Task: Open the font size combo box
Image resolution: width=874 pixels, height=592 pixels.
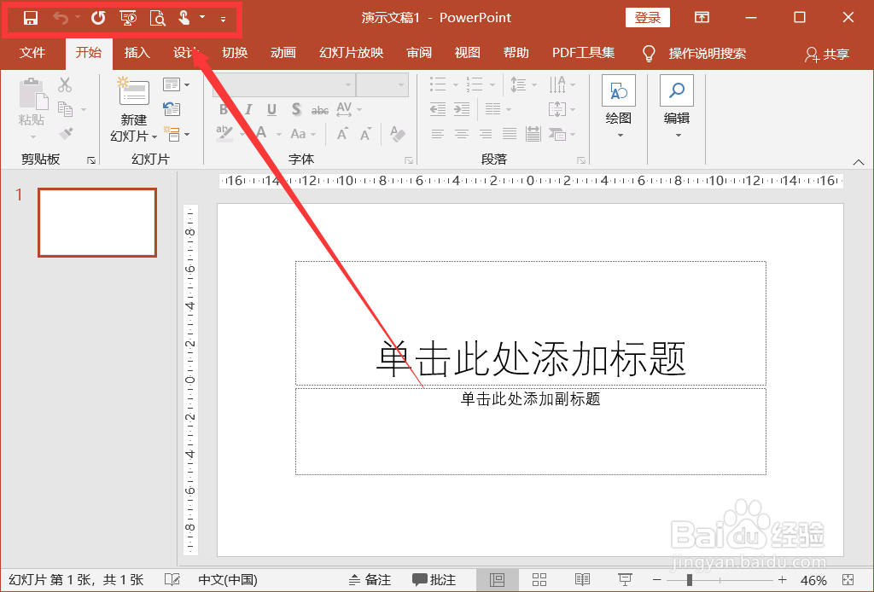Action: click(x=382, y=85)
